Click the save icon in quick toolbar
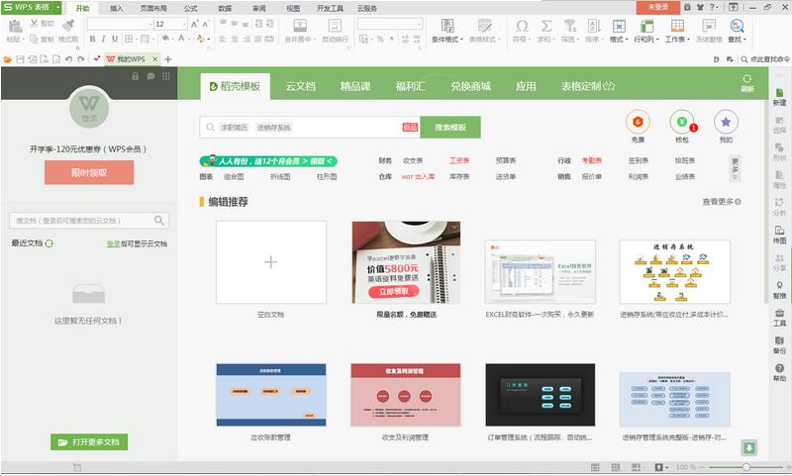The width and height of the screenshot is (792, 476). (x=20, y=59)
